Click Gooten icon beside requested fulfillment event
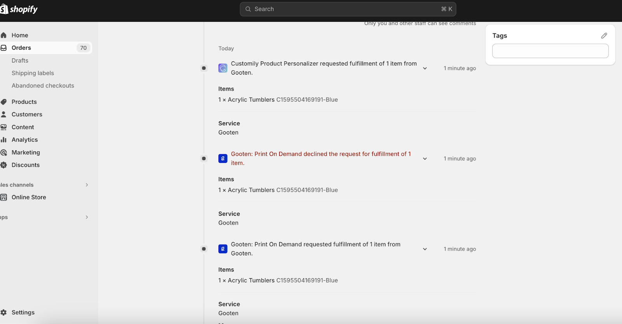 (223, 249)
